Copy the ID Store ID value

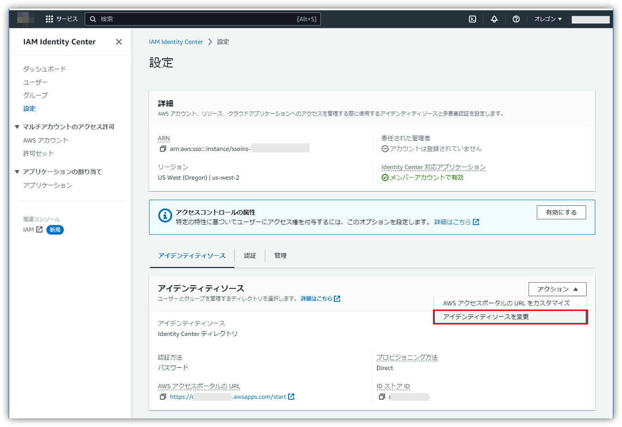pos(381,397)
